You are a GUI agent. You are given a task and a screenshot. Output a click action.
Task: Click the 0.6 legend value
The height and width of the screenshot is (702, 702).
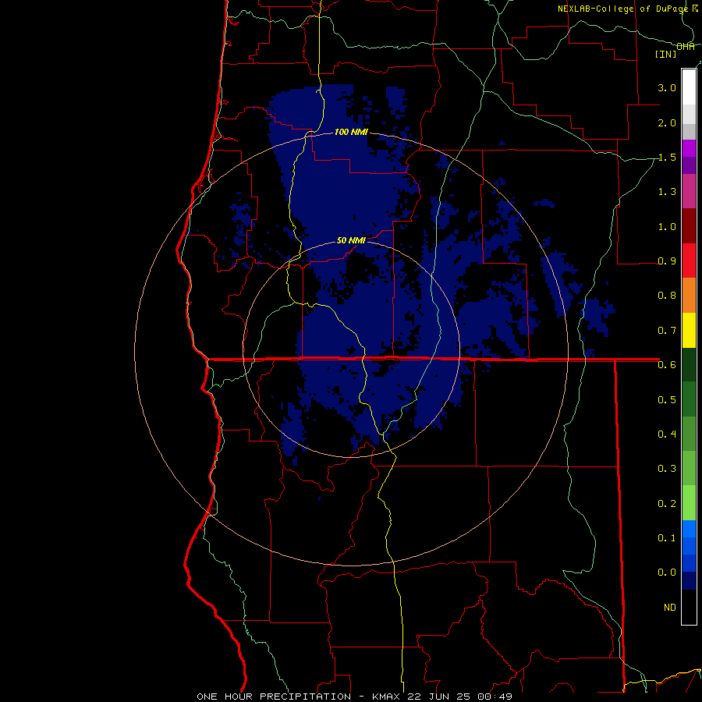[x=667, y=365]
